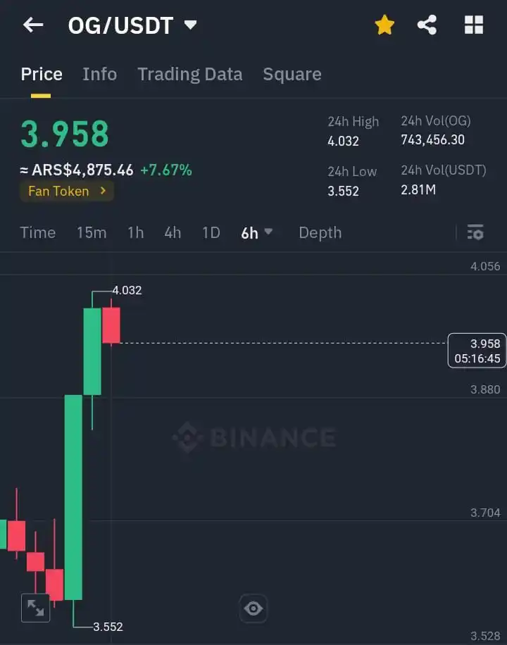The width and height of the screenshot is (507, 645).
Task: Open the four-square grid menu icon
Action: tap(474, 25)
